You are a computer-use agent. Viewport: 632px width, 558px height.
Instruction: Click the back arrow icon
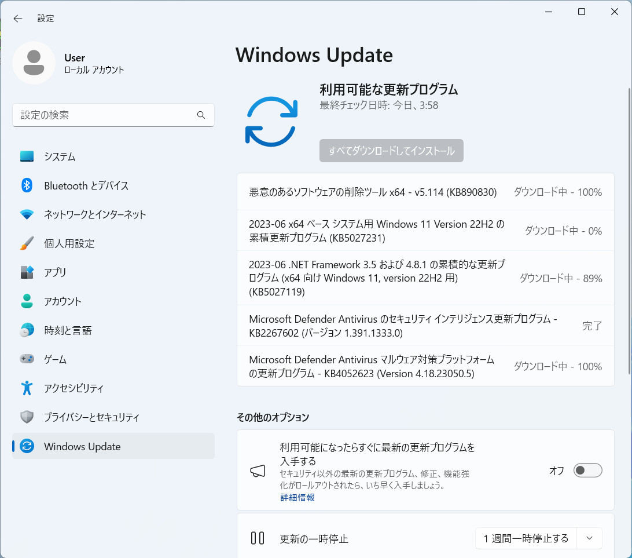pos(18,18)
